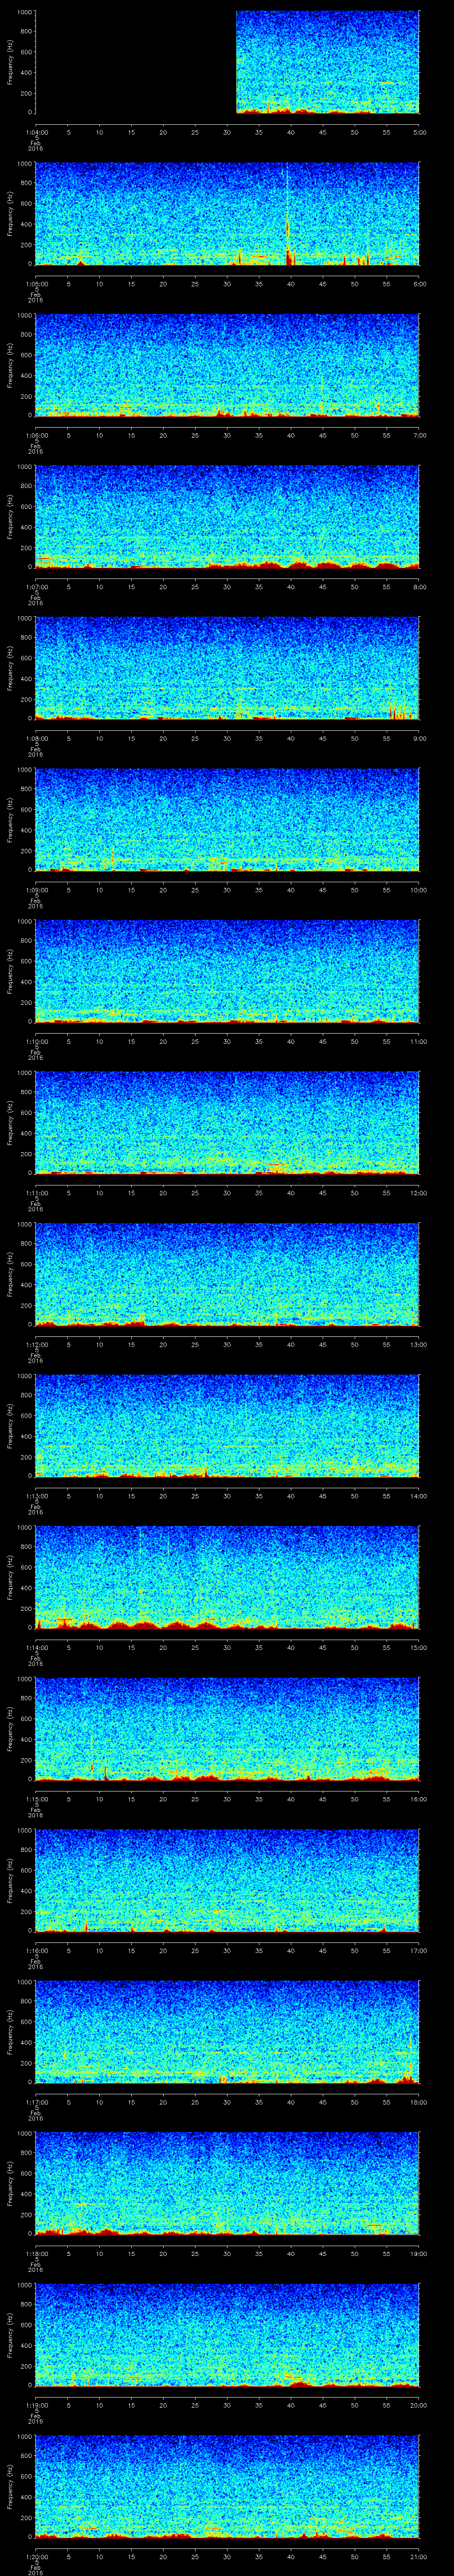Pick the spectrogram panel starting at 1:09:00
The height and width of the screenshot is (2576, 454).
227,820
